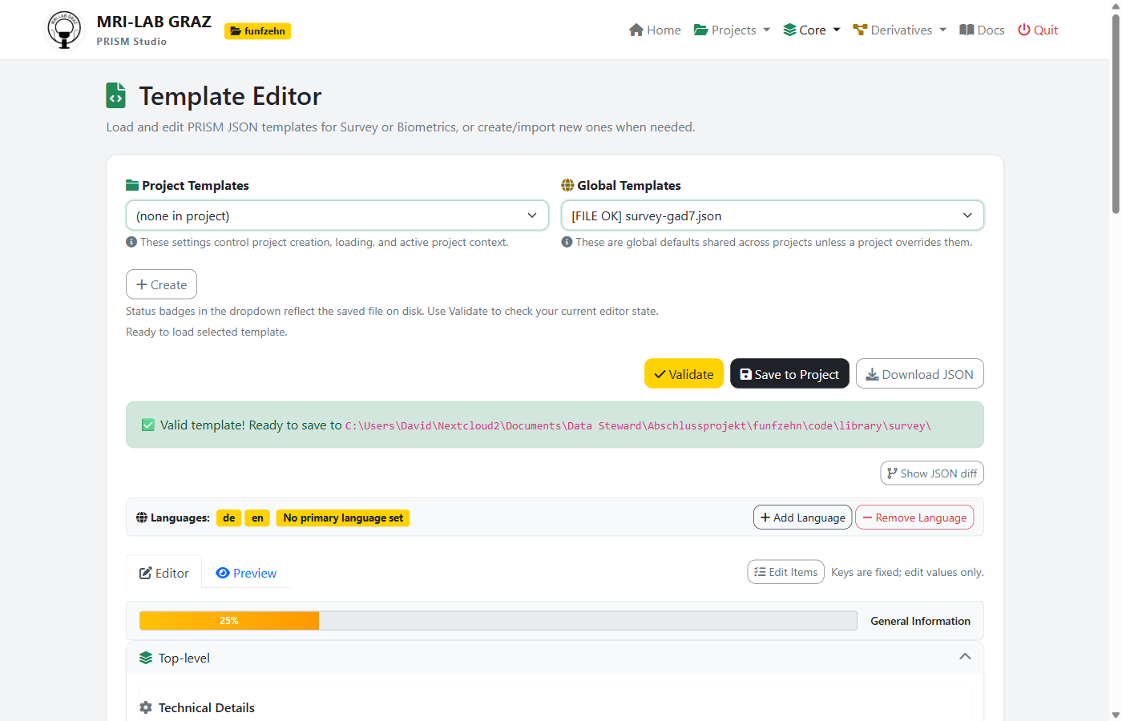Click the Technical Details heading

point(207,707)
